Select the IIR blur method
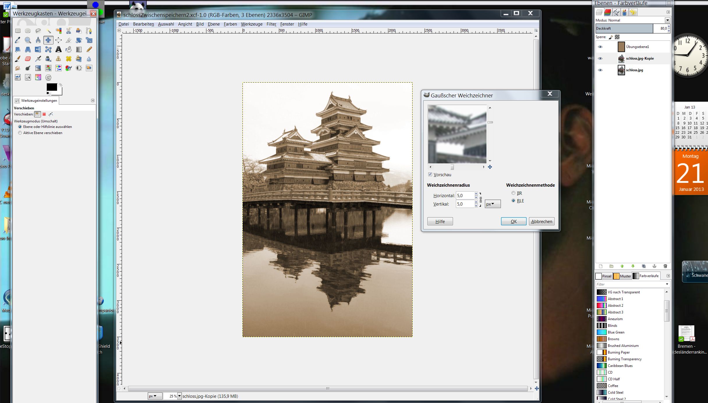Image resolution: width=708 pixels, height=403 pixels. (x=514, y=193)
